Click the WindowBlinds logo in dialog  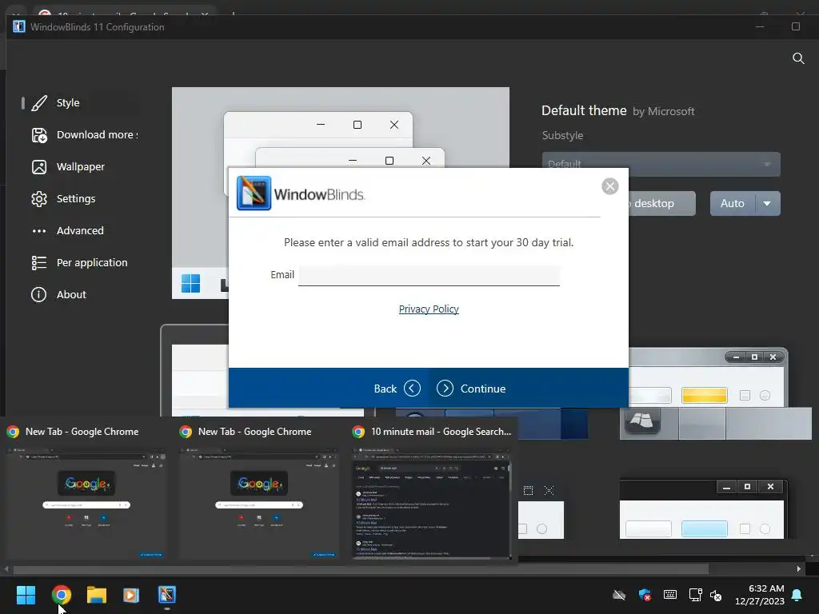click(x=301, y=193)
